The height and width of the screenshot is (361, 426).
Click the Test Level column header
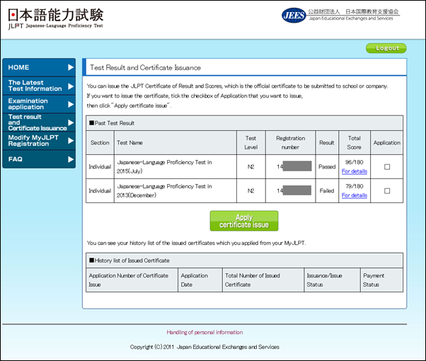(x=251, y=143)
